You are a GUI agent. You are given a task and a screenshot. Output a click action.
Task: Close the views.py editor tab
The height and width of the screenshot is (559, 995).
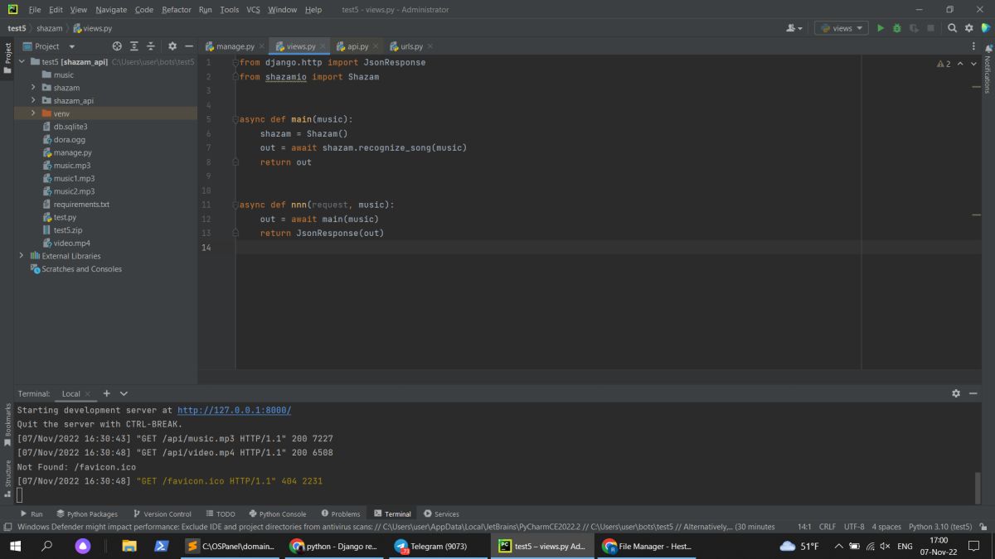click(322, 46)
